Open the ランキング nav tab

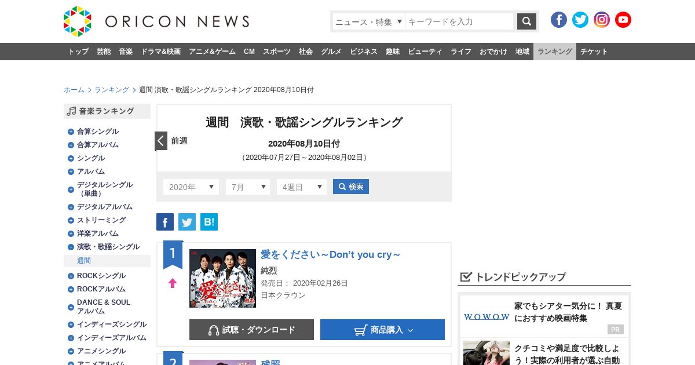pos(555,52)
